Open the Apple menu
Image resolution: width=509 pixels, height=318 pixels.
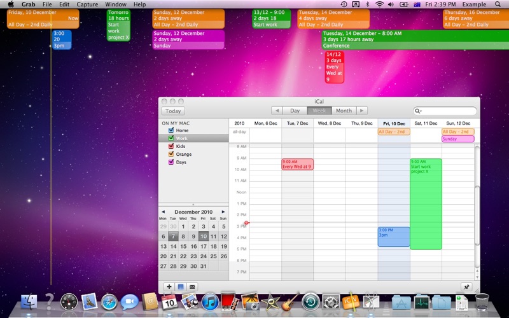click(11, 4)
